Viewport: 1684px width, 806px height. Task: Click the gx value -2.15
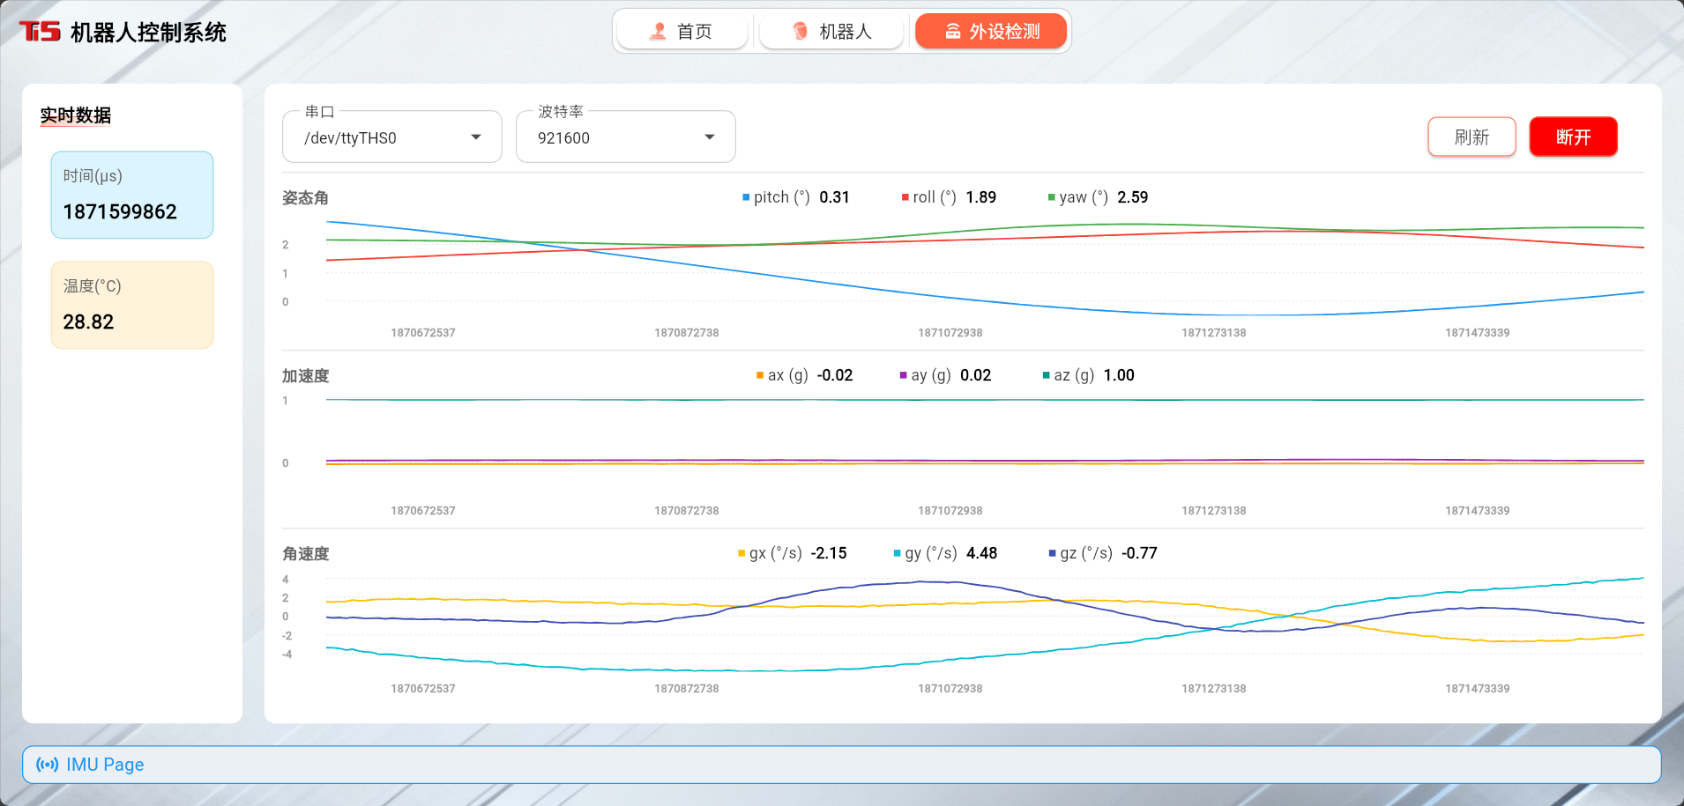(829, 553)
